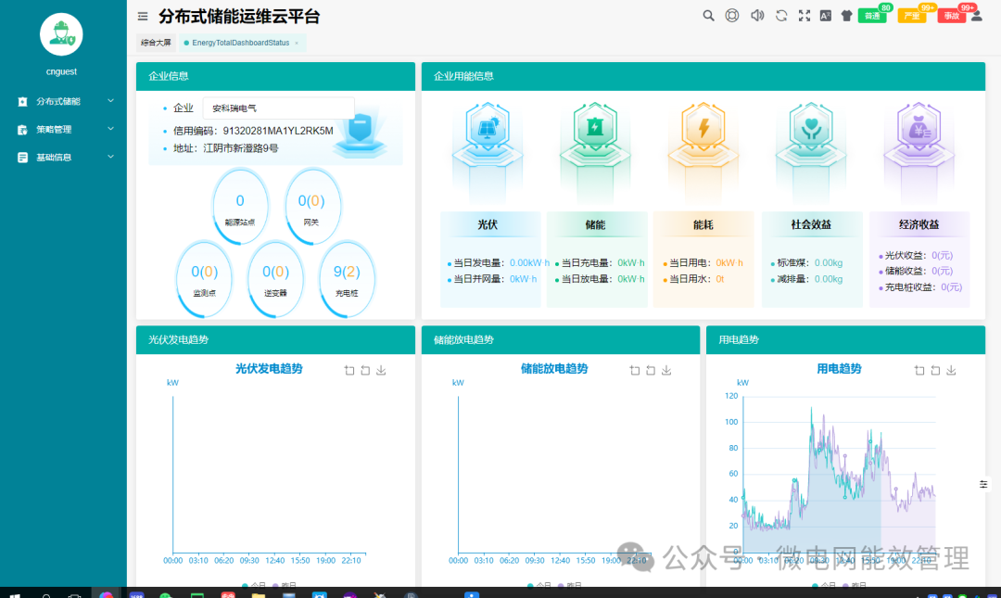This screenshot has width=1001, height=598.
Task: Open the search magnifier icon
Action: click(x=708, y=16)
